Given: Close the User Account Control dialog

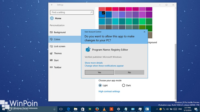Looking at the screenshot, I should coord(144,32).
